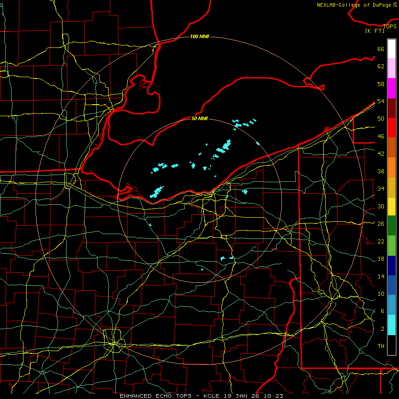Click the '54' legend value label
Viewport: 399px width, 399px height.
tap(381, 101)
